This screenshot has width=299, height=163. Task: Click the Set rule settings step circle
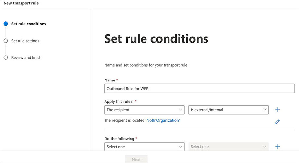click(6, 41)
